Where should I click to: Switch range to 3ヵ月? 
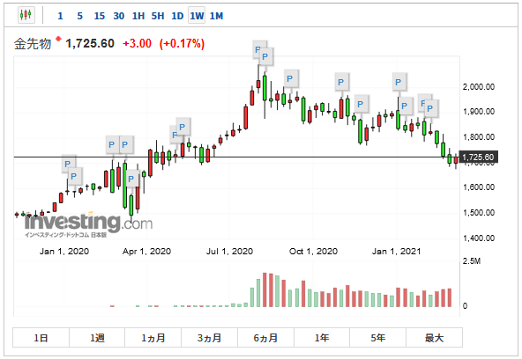pyautogui.click(x=209, y=338)
